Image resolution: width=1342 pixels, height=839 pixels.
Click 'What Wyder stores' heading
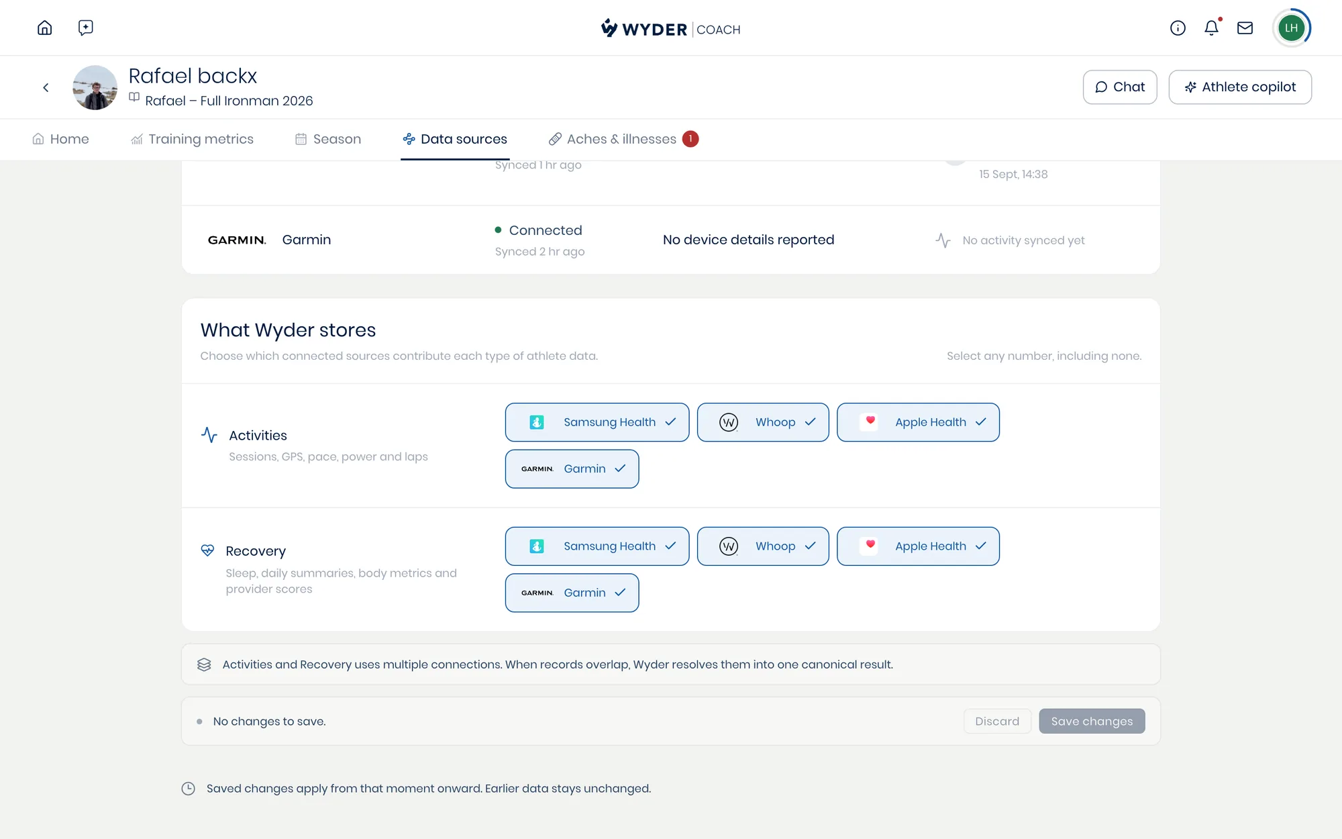point(288,330)
